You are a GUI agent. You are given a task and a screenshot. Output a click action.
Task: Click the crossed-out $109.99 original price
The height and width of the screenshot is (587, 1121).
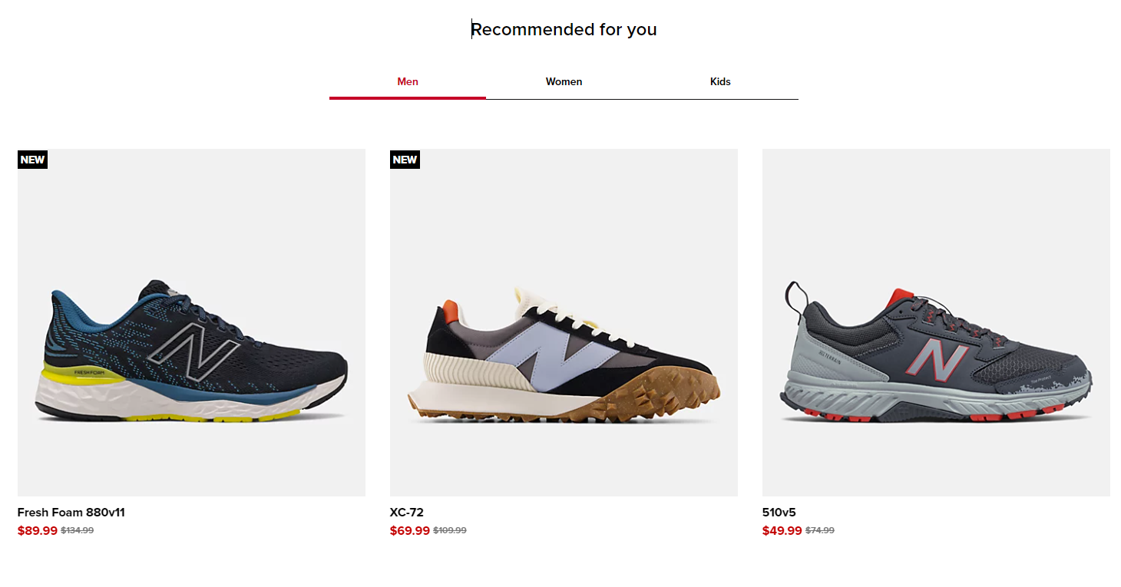pos(450,530)
